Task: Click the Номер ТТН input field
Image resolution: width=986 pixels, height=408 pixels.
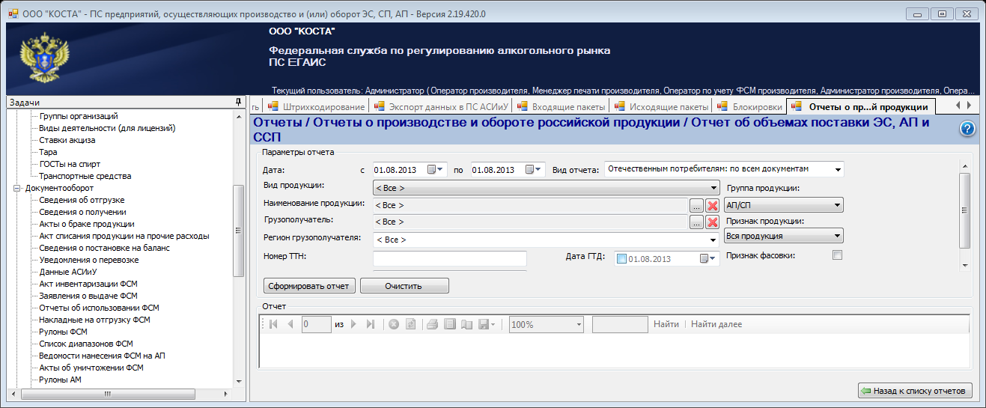Action: coord(450,258)
